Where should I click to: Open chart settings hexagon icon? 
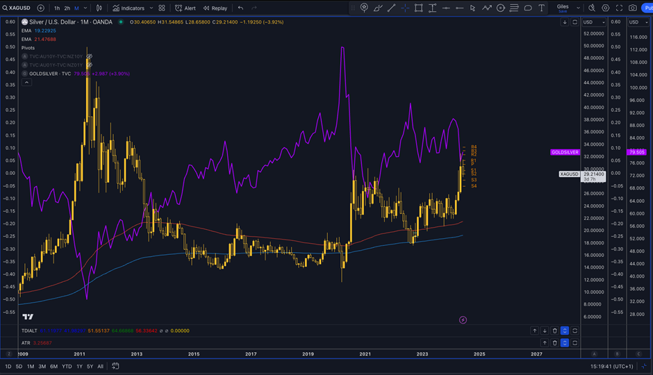(606, 8)
